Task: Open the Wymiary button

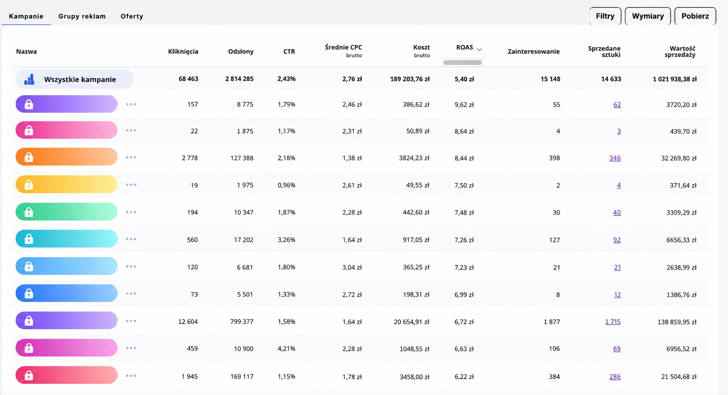Action: [x=648, y=16]
